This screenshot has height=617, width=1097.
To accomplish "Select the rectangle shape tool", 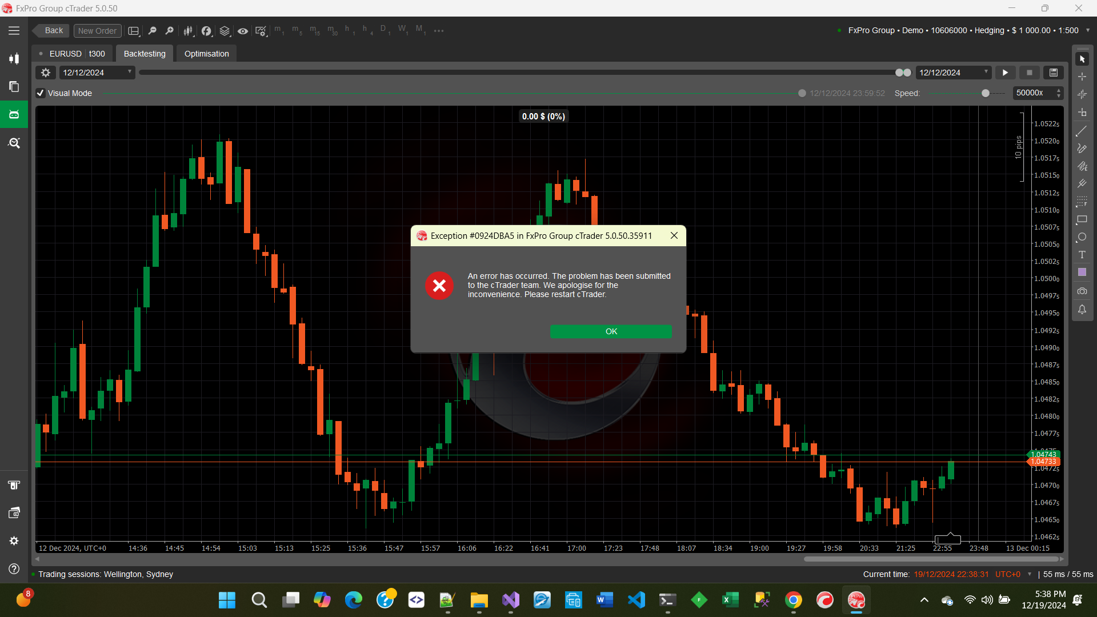I will 1082,219.
